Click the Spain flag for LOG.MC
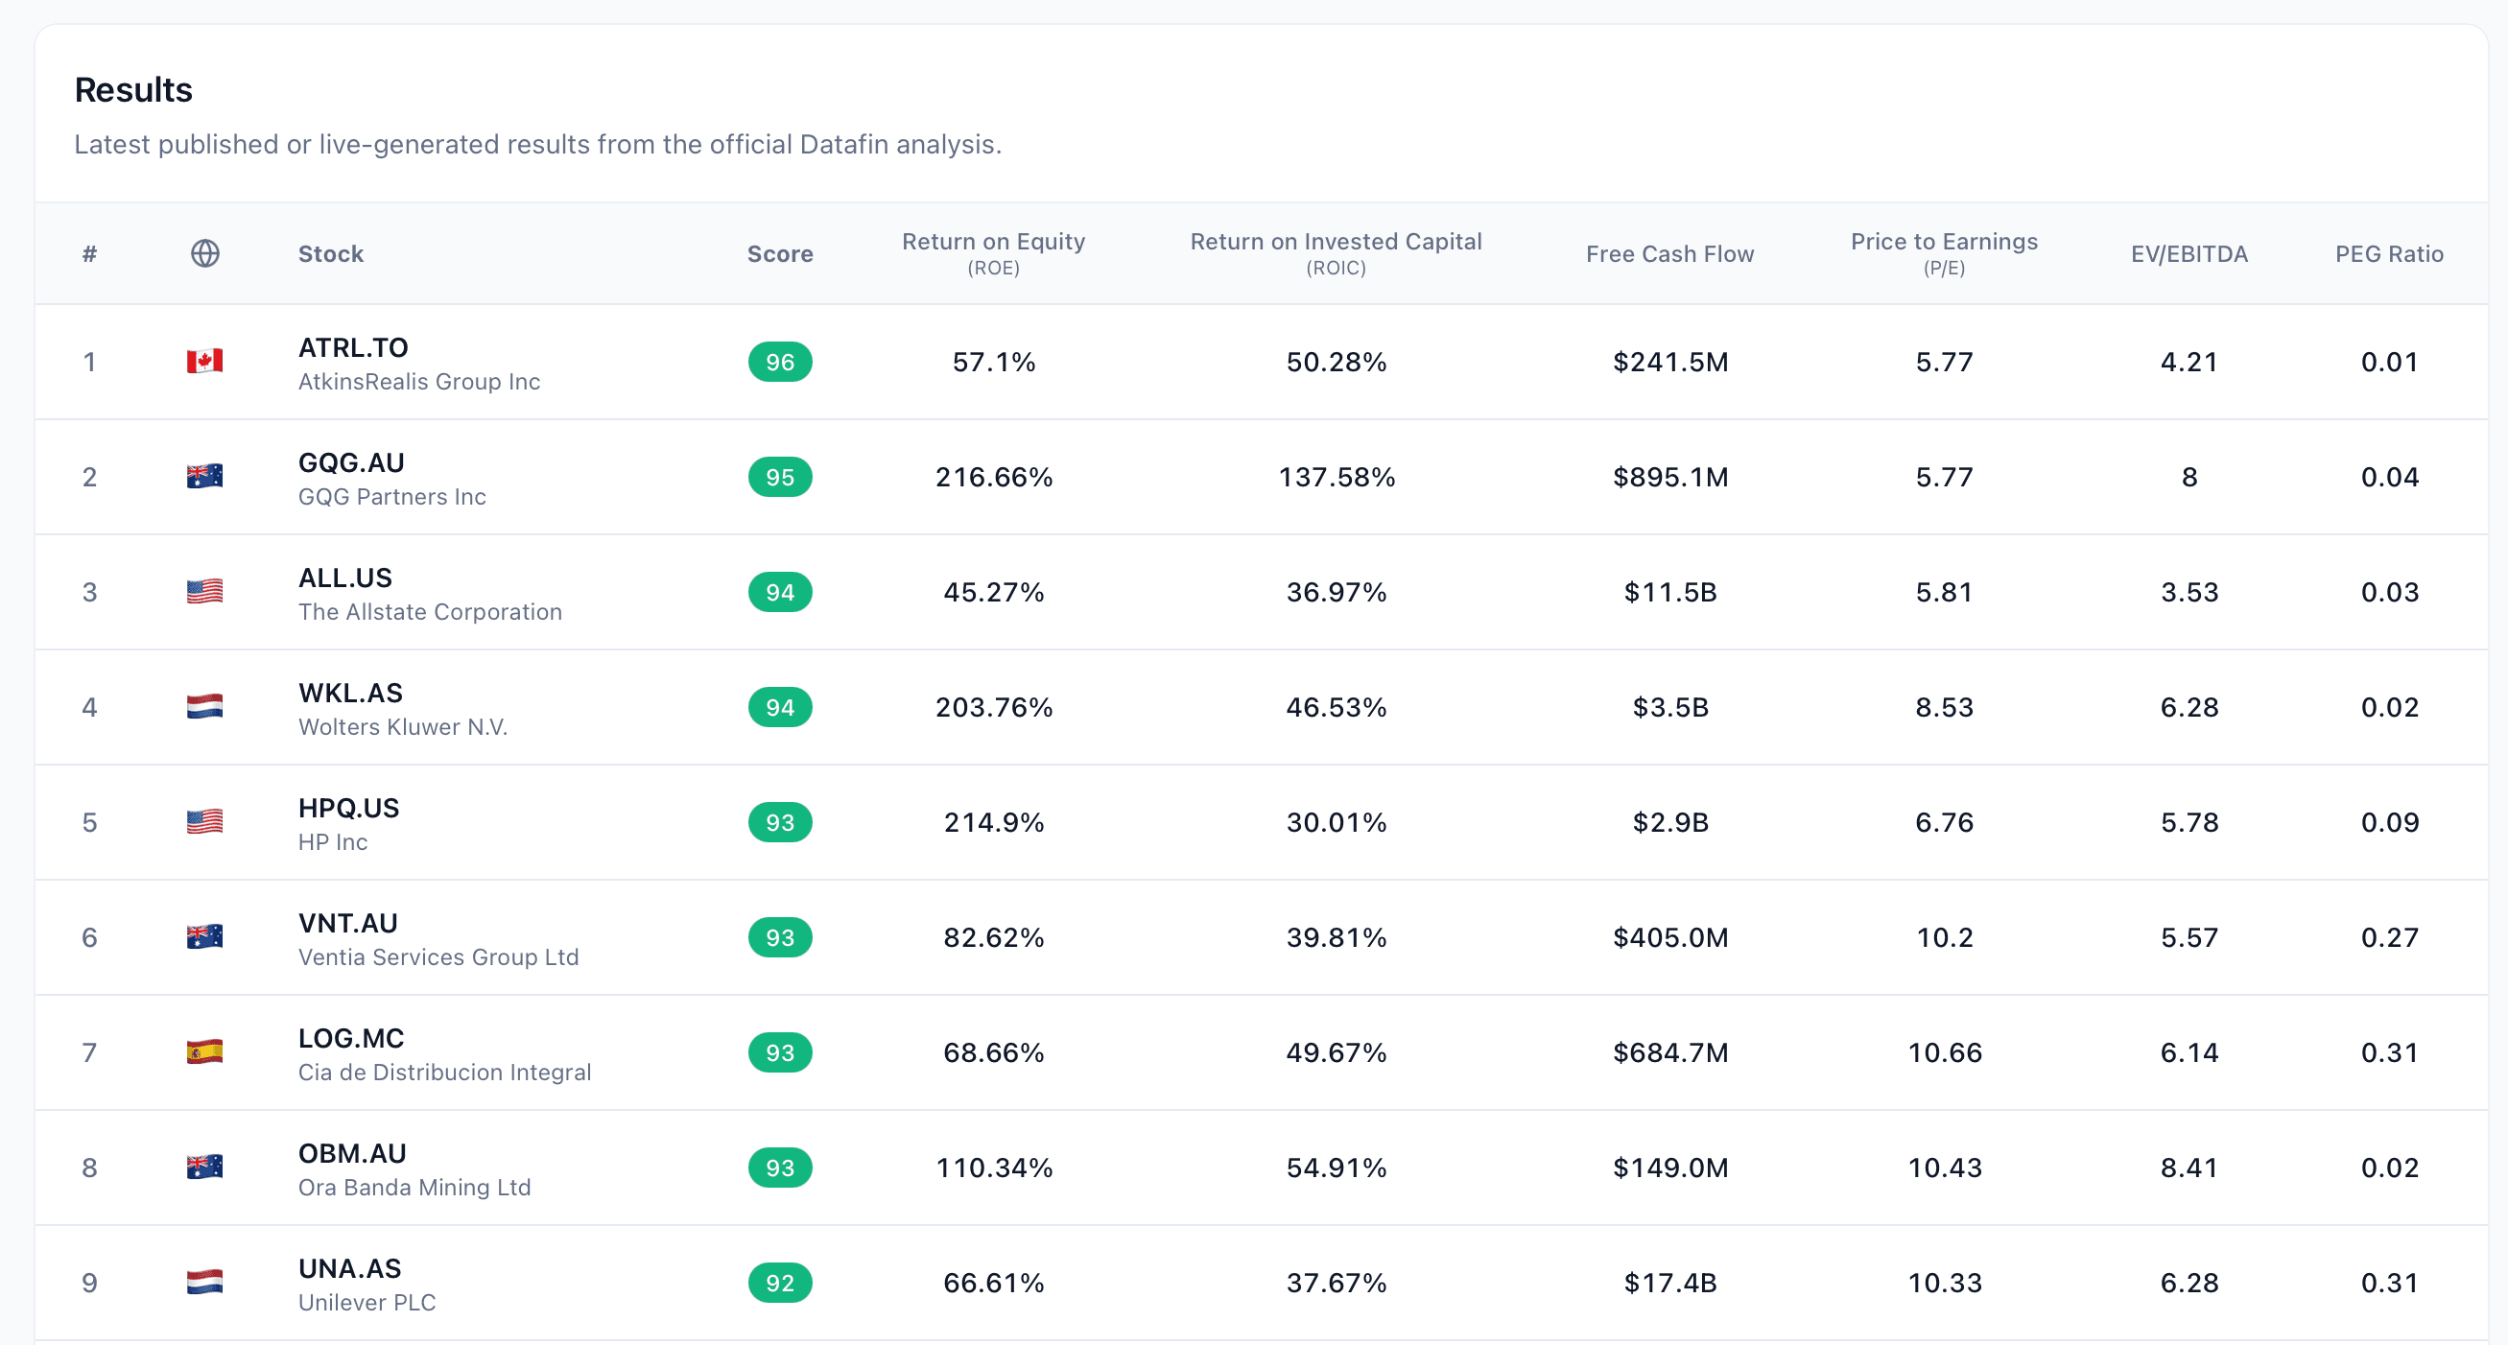The image size is (2508, 1345). coord(204,1052)
